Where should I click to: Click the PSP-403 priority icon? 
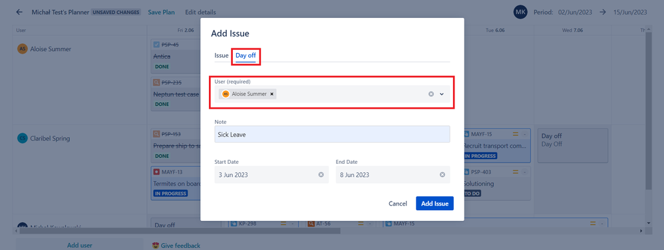point(516,172)
